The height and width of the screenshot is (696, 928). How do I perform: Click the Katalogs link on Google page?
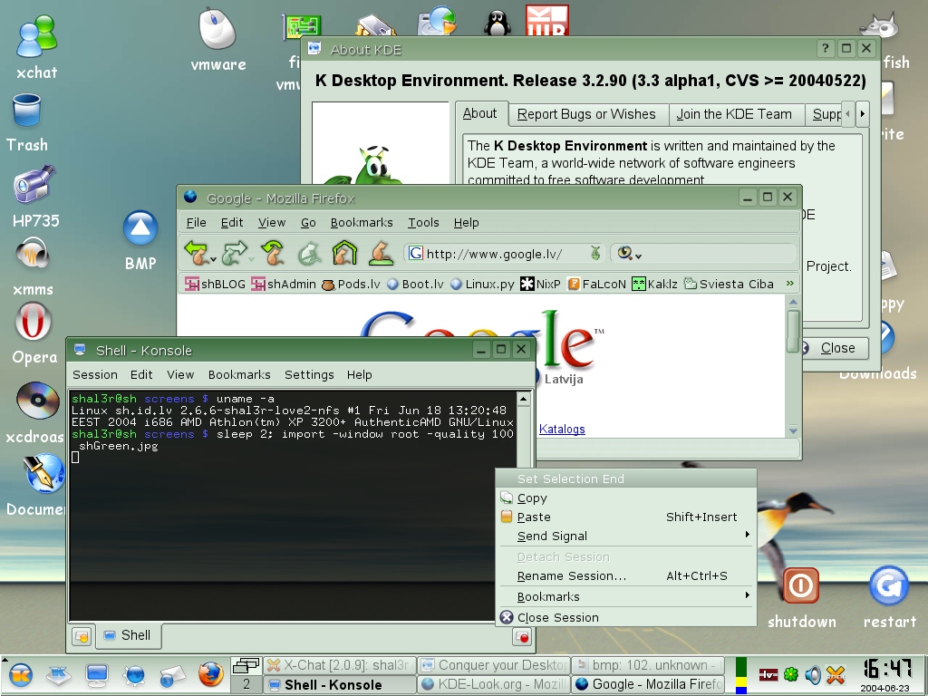[562, 429]
